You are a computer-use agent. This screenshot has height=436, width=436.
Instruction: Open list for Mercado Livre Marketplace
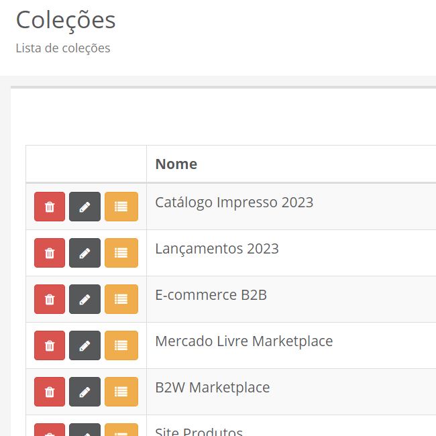(121, 345)
